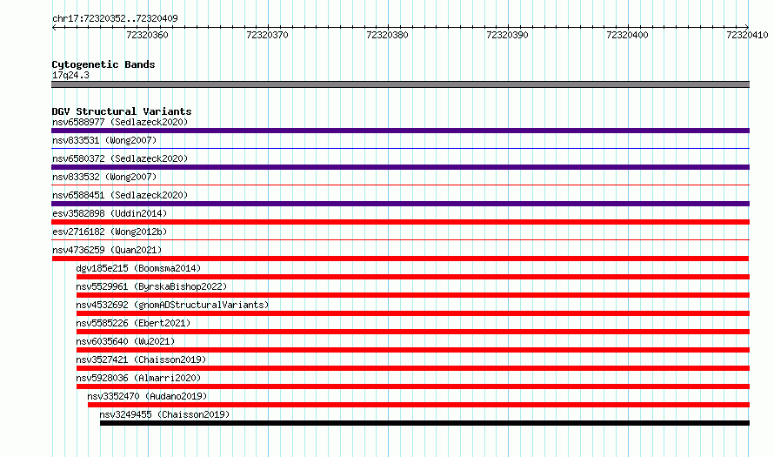Select the nsv5585226 (Ebert2021) label

133,323
